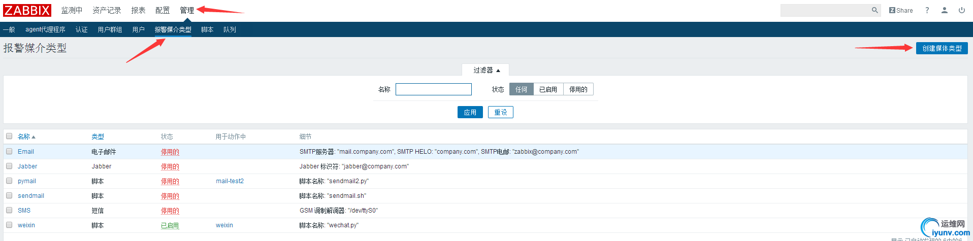Viewport: 973px width, 241px height.
Task: Open the user profile icon
Action: [945, 10]
